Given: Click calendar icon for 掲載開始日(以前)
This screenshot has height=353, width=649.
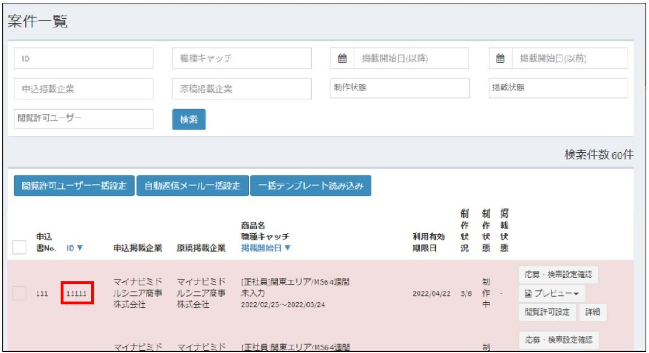Looking at the screenshot, I should tap(500, 58).
